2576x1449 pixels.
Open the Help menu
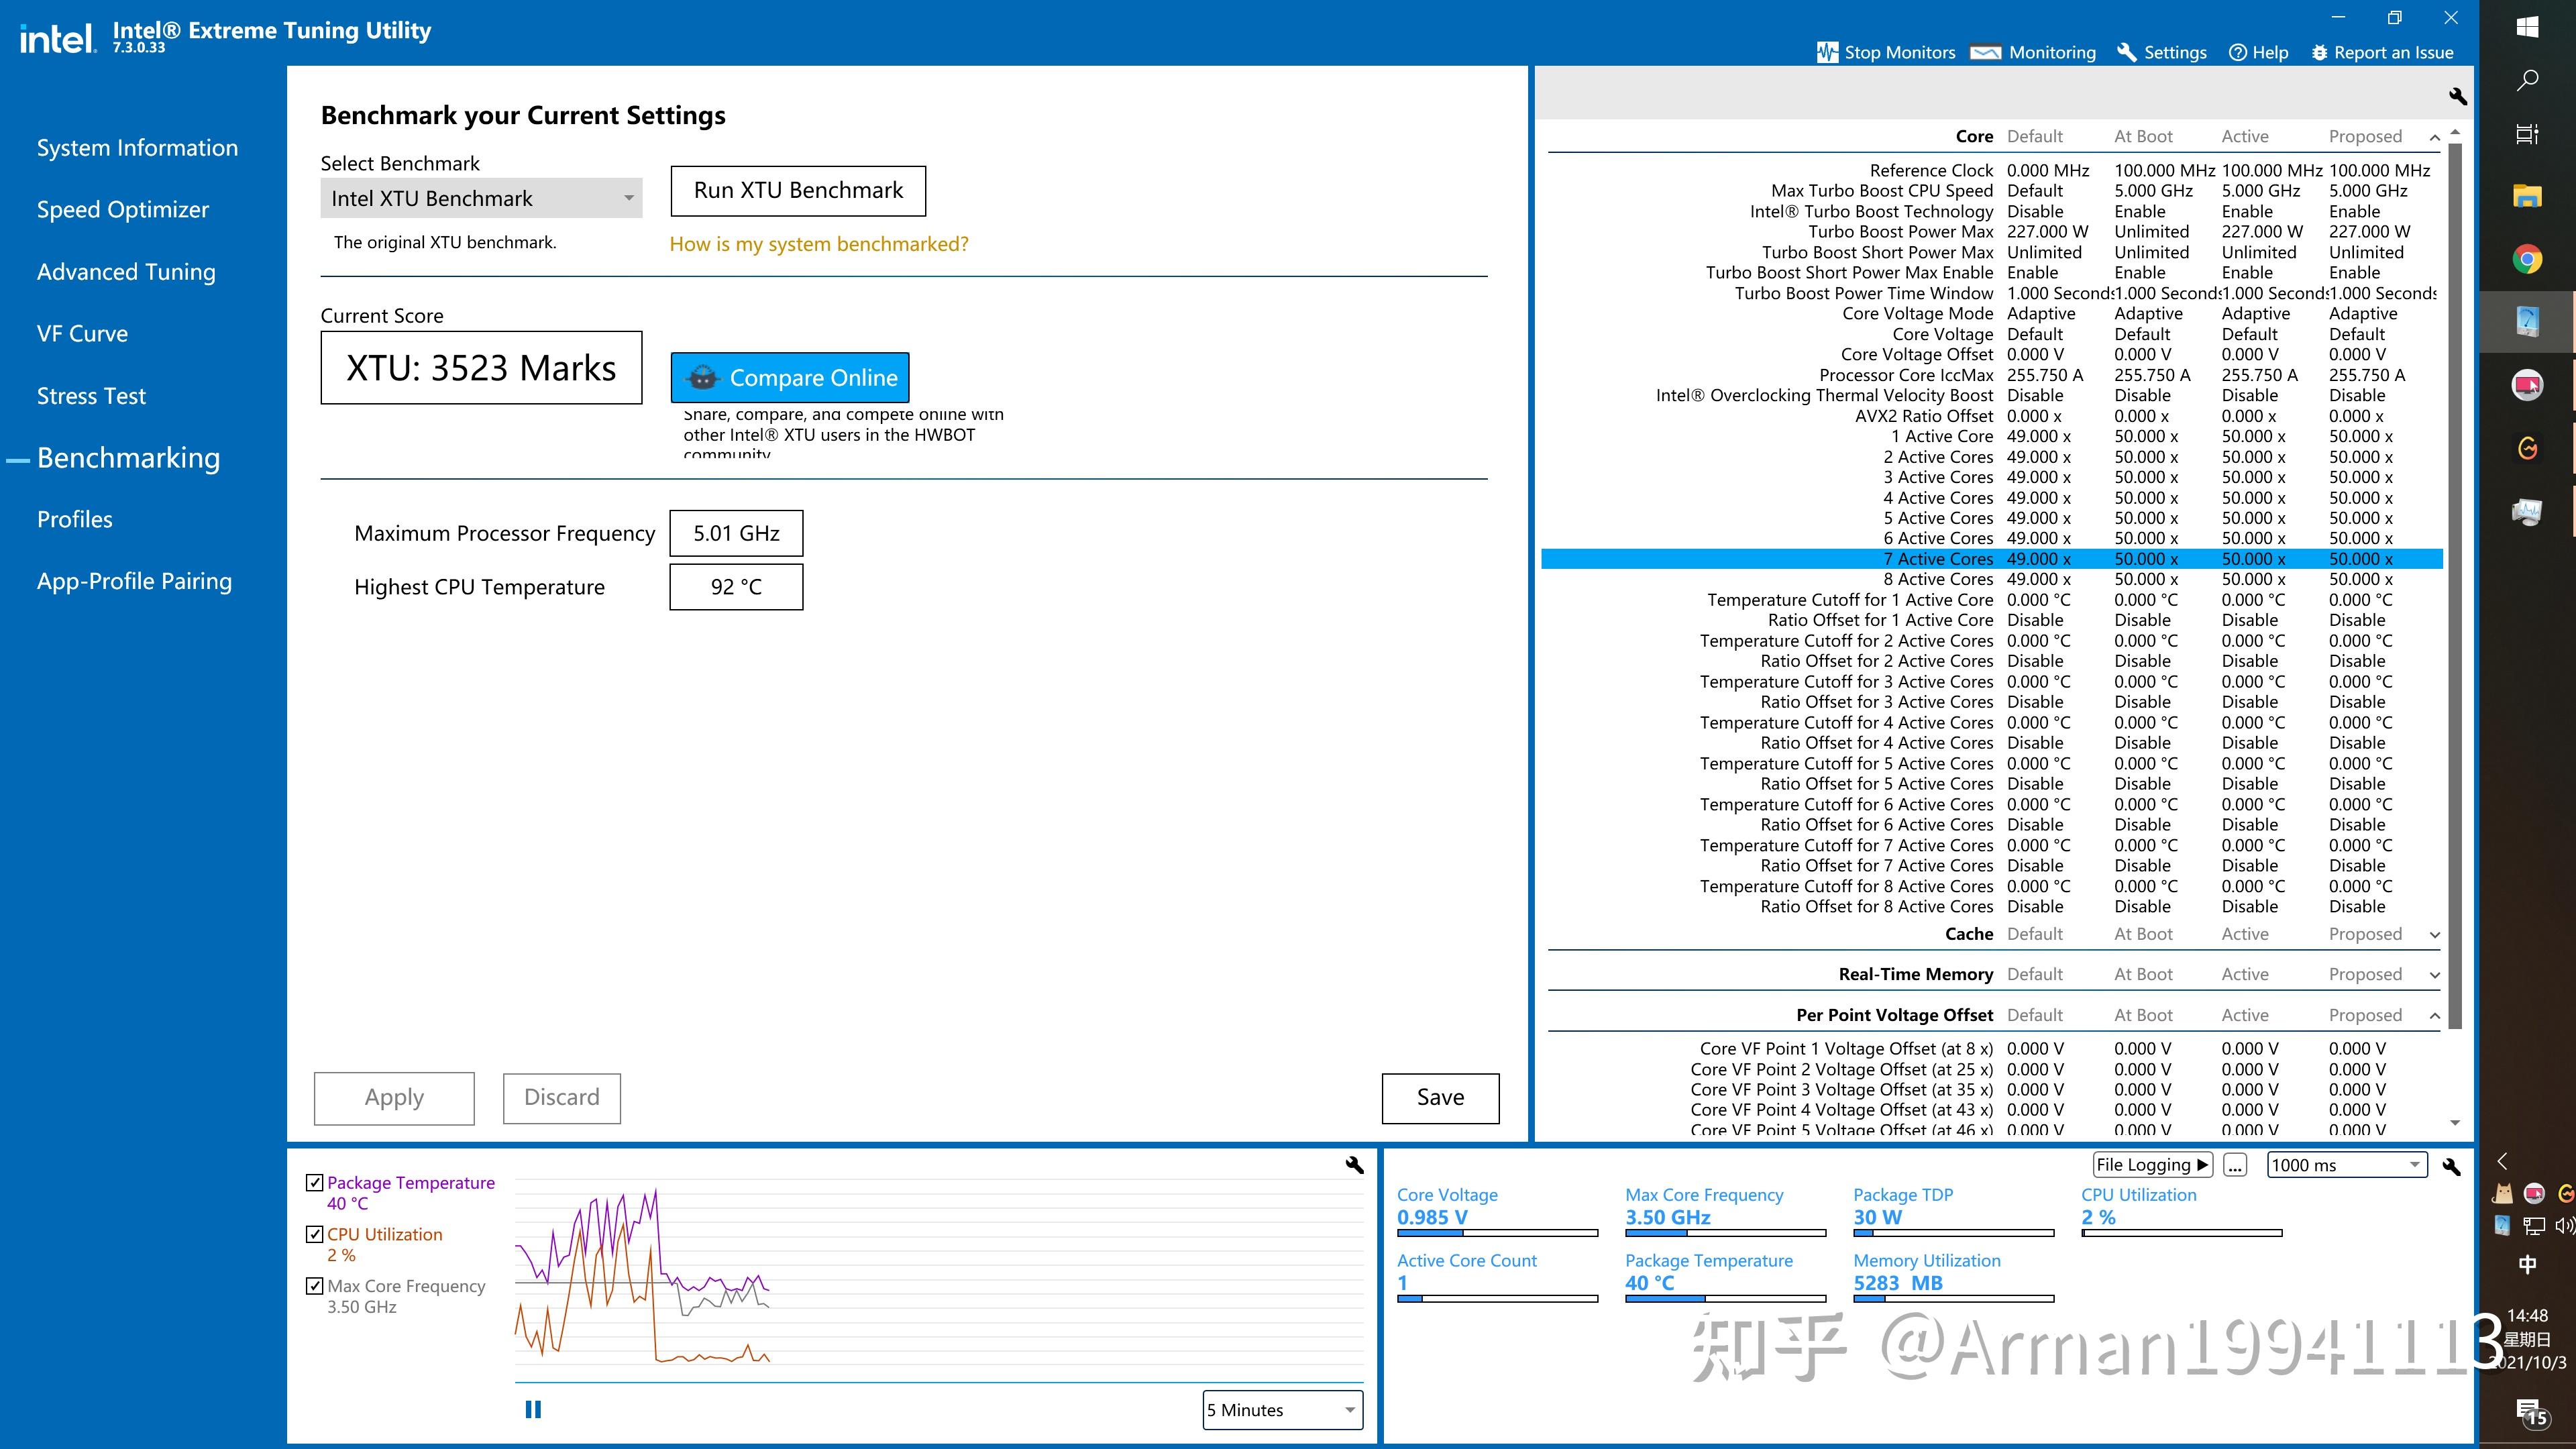[2258, 52]
